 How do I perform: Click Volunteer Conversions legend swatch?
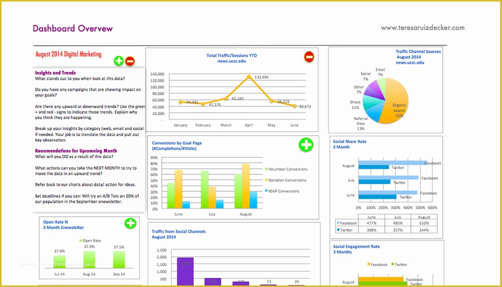pyautogui.click(x=267, y=169)
